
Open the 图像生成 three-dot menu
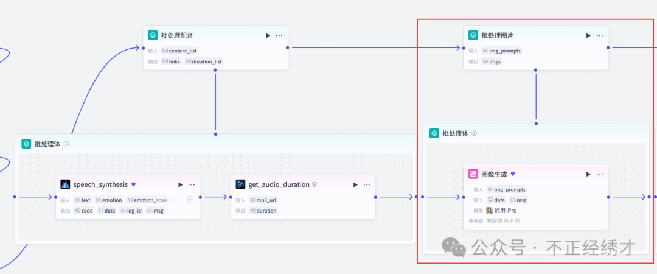600,174
